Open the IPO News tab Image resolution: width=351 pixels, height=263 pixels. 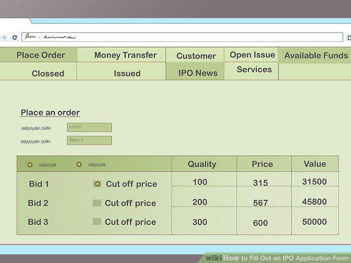195,71
